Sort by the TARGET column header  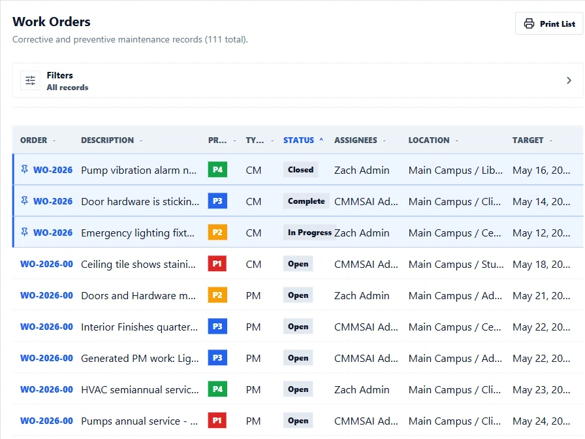[528, 140]
